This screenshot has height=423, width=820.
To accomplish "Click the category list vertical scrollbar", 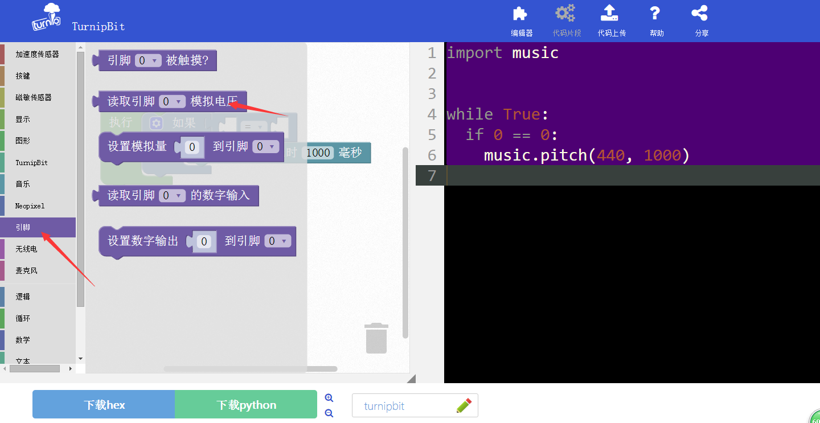I will tap(80, 179).
